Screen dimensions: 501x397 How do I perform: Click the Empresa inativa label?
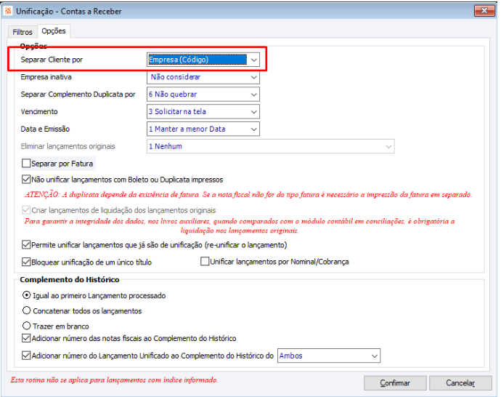pyautogui.click(x=46, y=77)
